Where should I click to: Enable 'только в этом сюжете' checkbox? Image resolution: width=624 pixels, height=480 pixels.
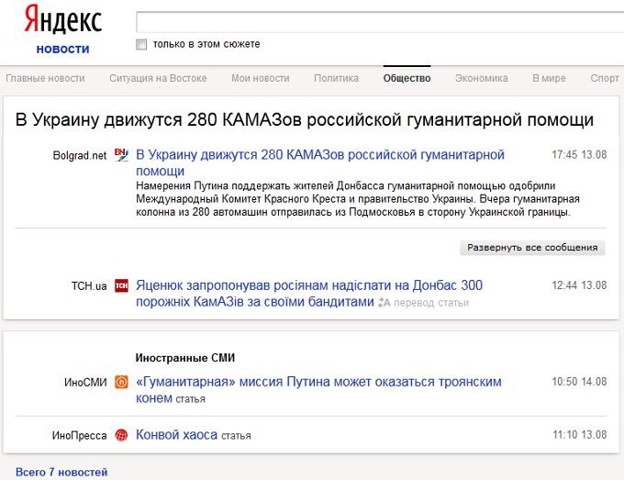tap(141, 44)
